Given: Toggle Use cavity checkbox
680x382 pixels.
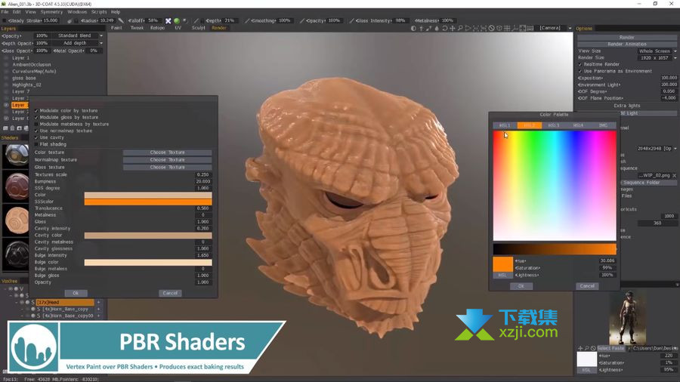Looking at the screenshot, I should [x=36, y=137].
